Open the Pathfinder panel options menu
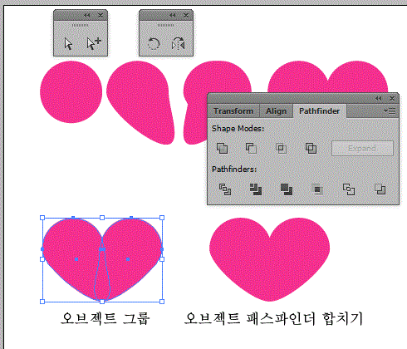The height and width of the screenshot is (349, 407). tap(390, 111)
